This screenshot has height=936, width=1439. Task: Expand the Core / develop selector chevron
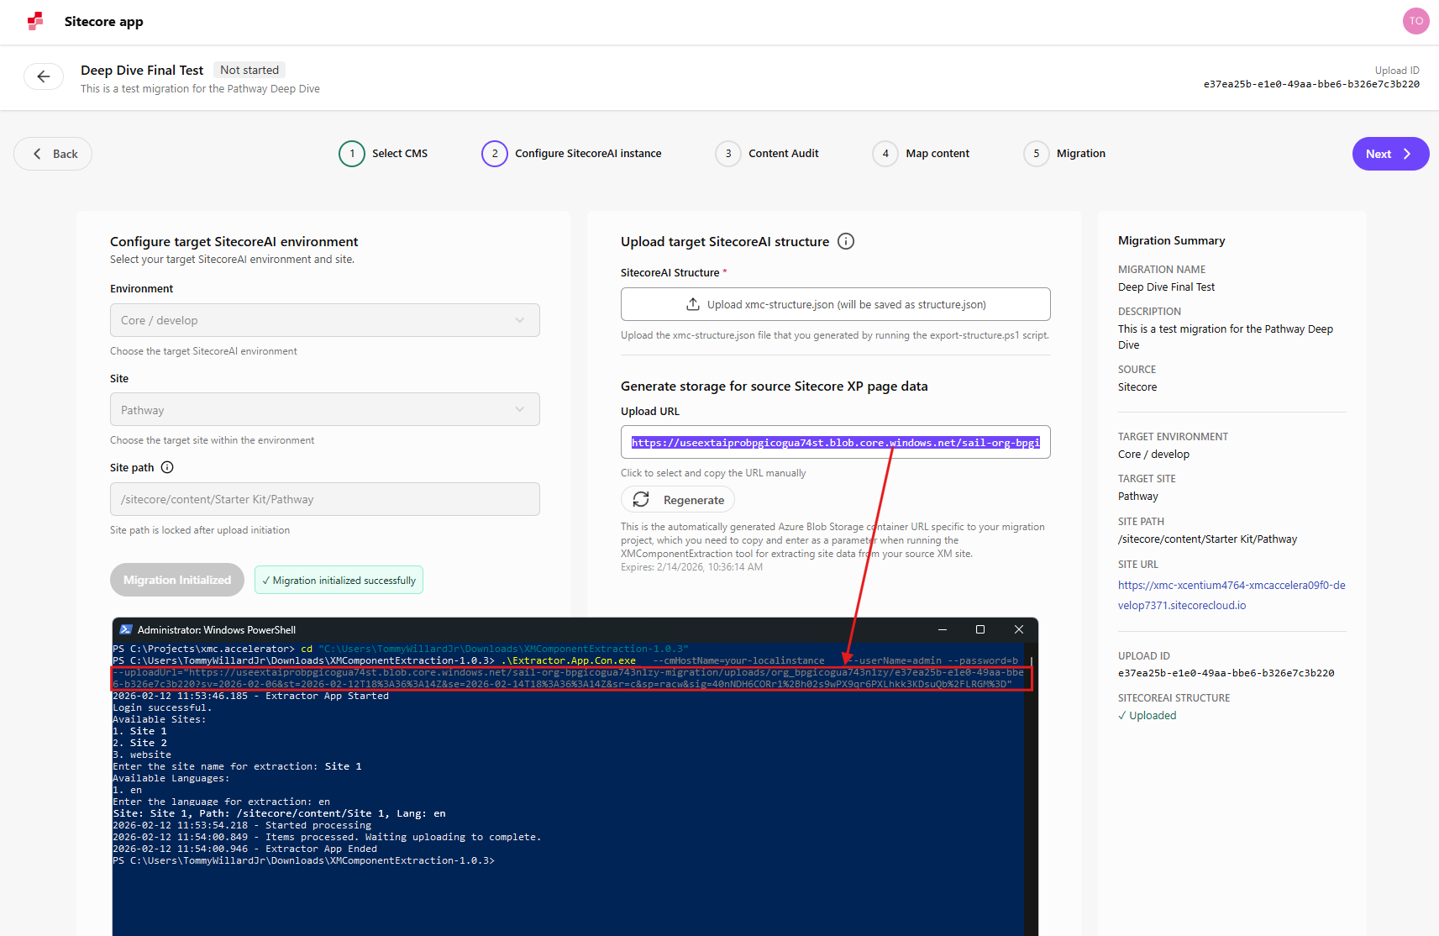[x=520, y=320]
